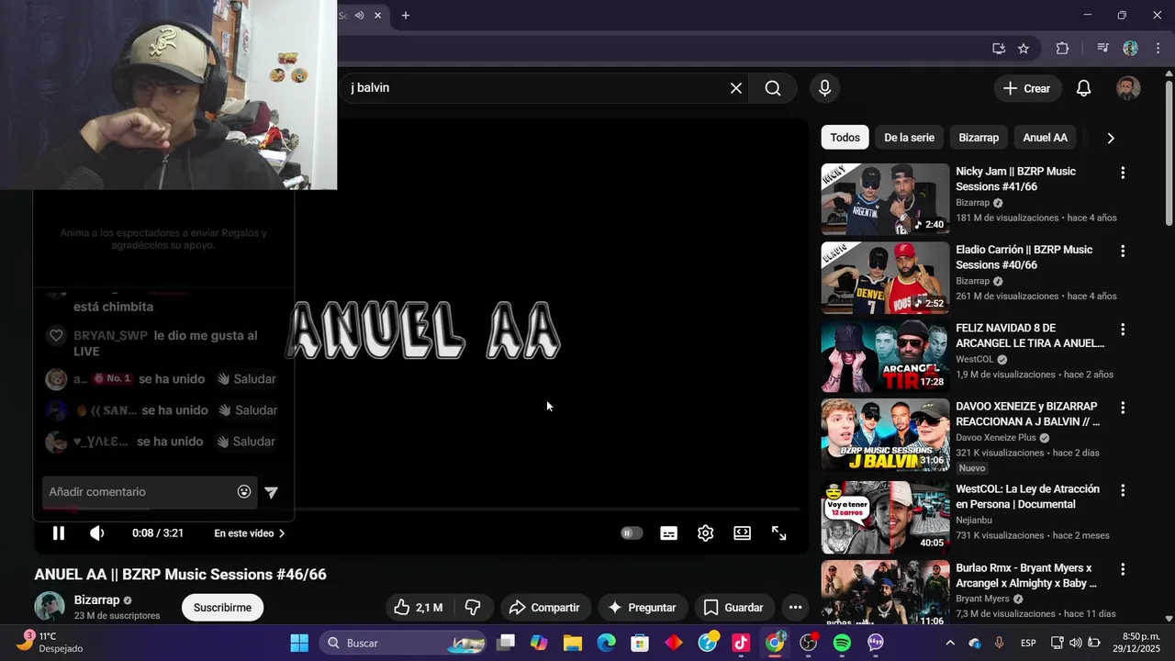Viewport: 1175px width, 661px height.
Task: Open Nicky Jam BZRP Sessions #41 thumbnail
Action: [x=885, y=199]
